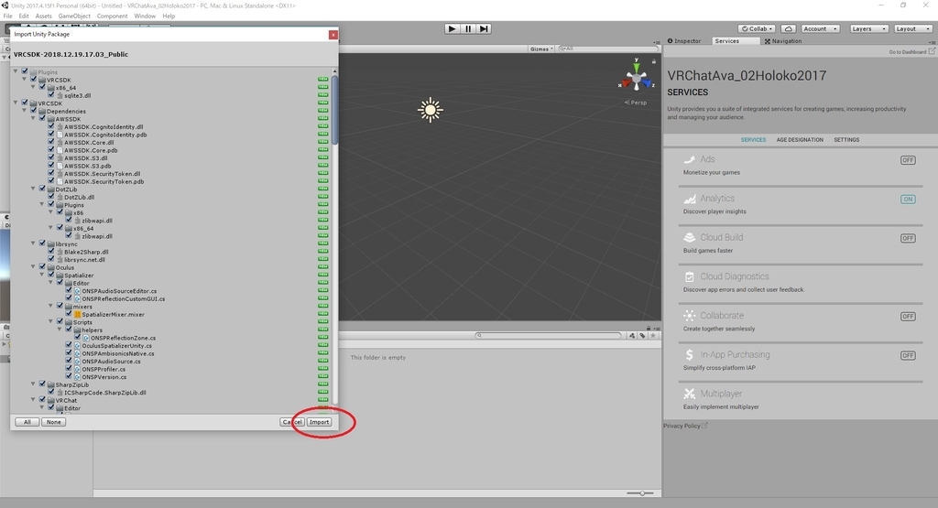Screen dimensions: 938x508
Task: Open the Collab dropdown
Action: coord(757,28)
